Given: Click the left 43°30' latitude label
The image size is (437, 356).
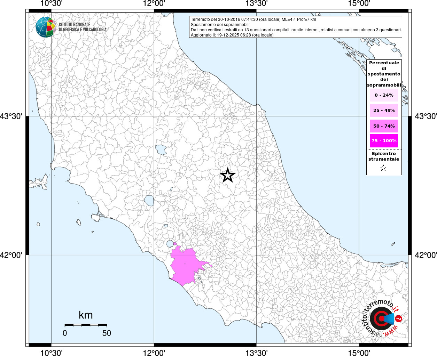Looking at the screenshot, I should click(x=11, y=116).
